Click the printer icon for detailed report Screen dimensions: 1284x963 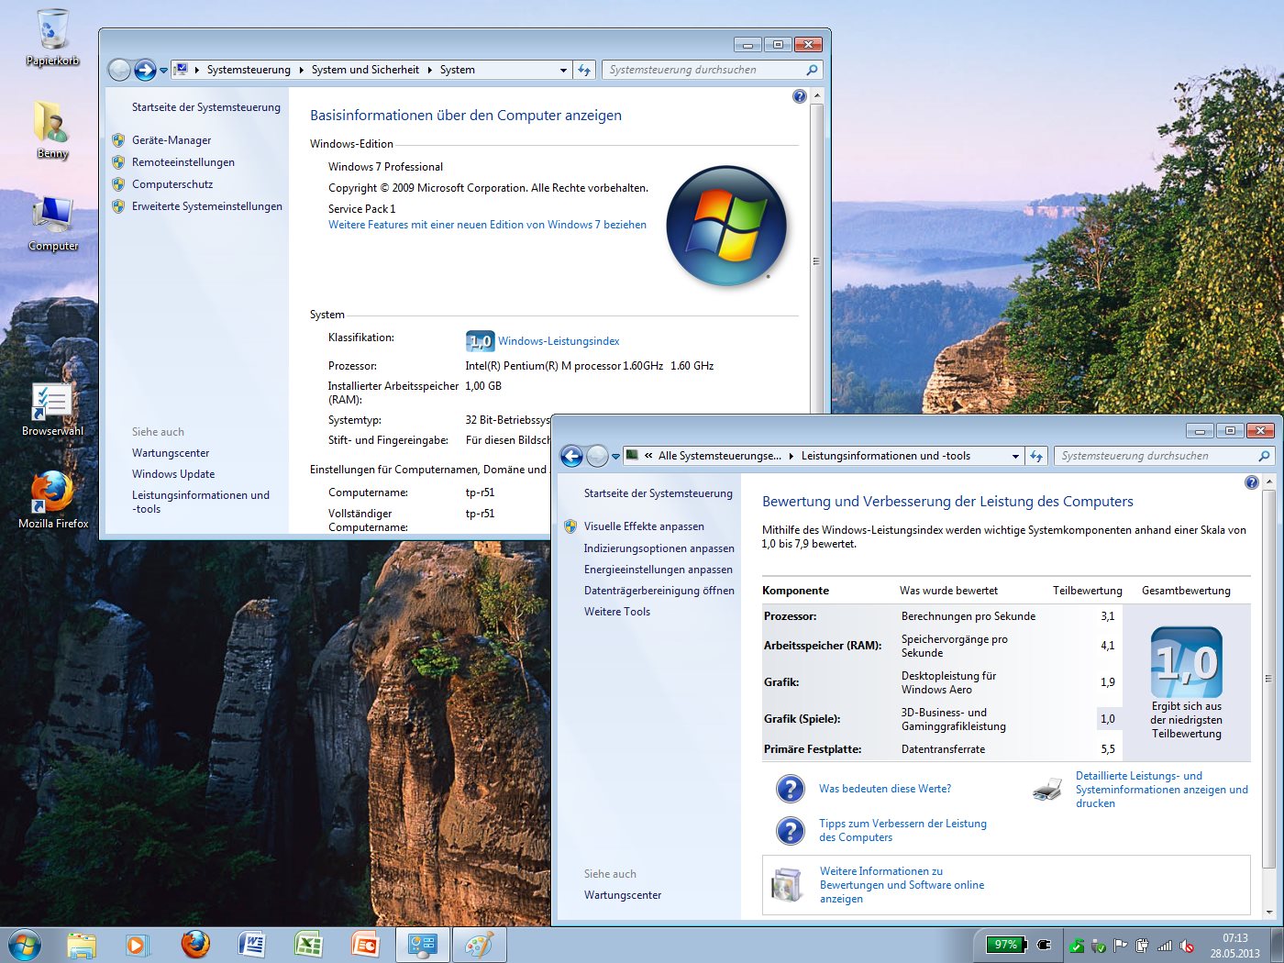pyautogui.click(x=1046, y=789)
